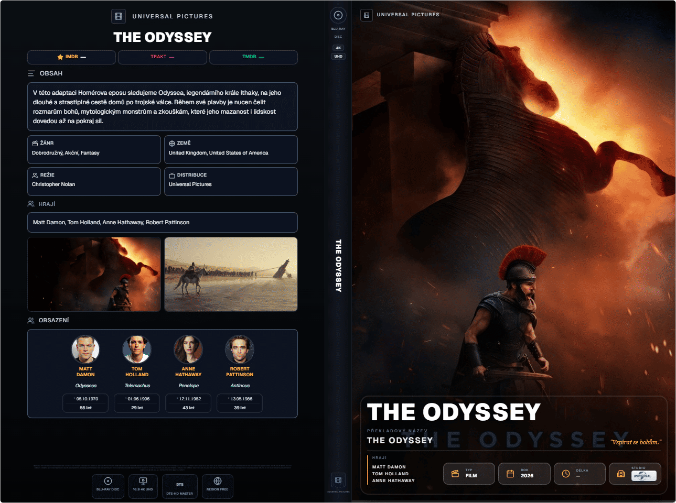Click the "Vzpírat se bohům." tagline
Image resolution: width=676 pixels, height=503 pixels.
(636, 442)
